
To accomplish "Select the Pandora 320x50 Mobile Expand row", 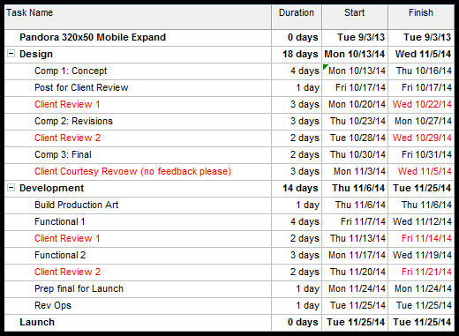I will 229,37.
